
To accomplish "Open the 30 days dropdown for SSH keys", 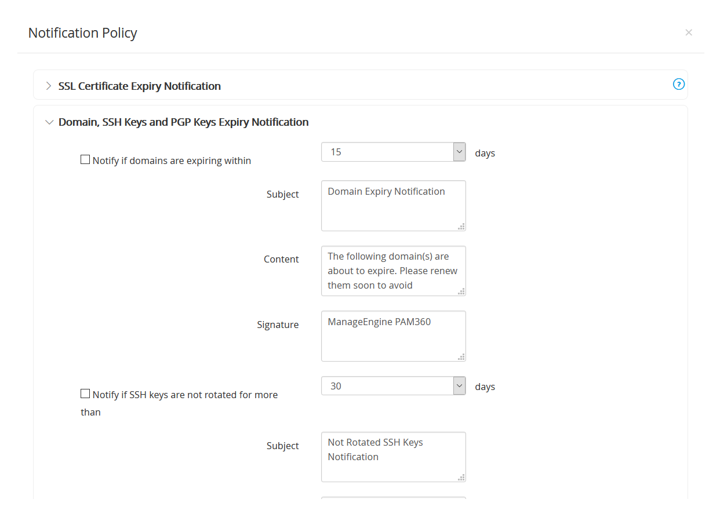I will click(459, 386).
